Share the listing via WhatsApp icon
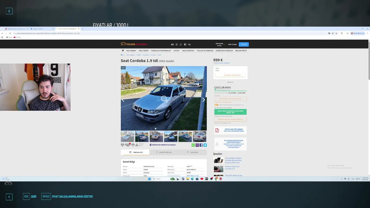The image size is (370, 208). point(193,145)
